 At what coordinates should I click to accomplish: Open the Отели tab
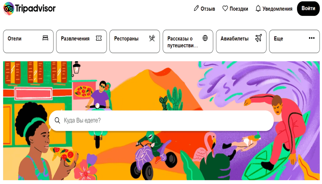click(x=28, y=41)
